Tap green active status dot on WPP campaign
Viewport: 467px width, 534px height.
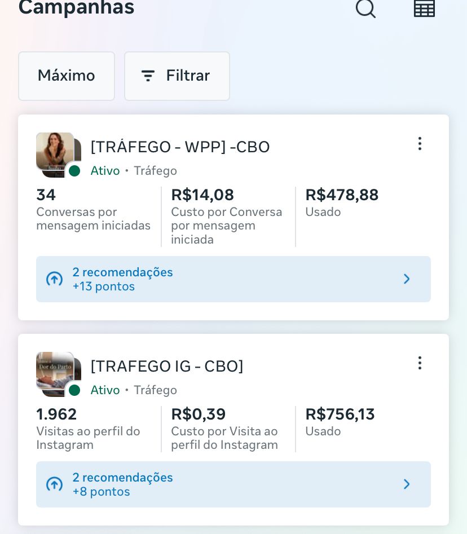(x=74, y=171)
